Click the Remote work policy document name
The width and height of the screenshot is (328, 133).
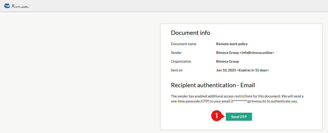coord(232,44)
